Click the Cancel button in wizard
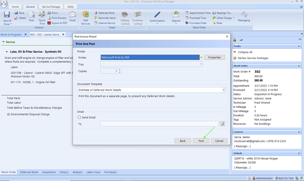This screenshot has height=181, width=304. (x=219, y=141)
